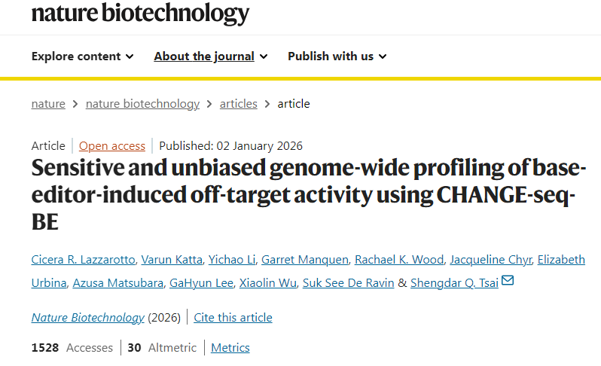Select author Jacqueline Chyr
The width and height of the screenshot is (601, 366).
(x=491, y=260)
